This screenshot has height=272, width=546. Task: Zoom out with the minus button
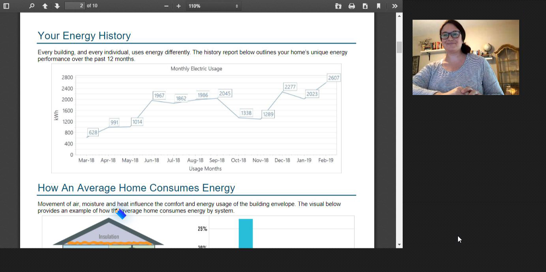pos(166,6)
